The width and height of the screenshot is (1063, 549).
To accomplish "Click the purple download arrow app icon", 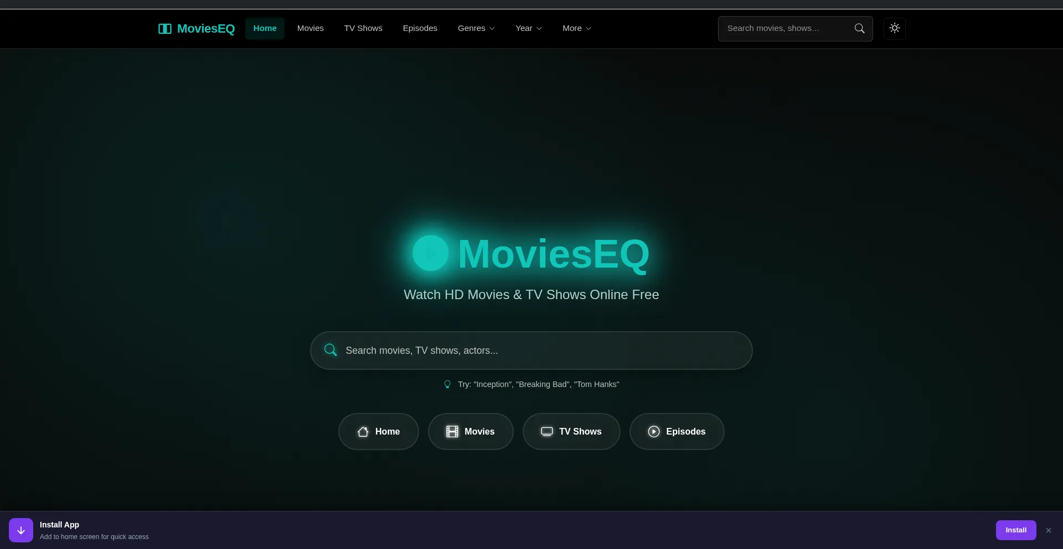I will (21, 530).
